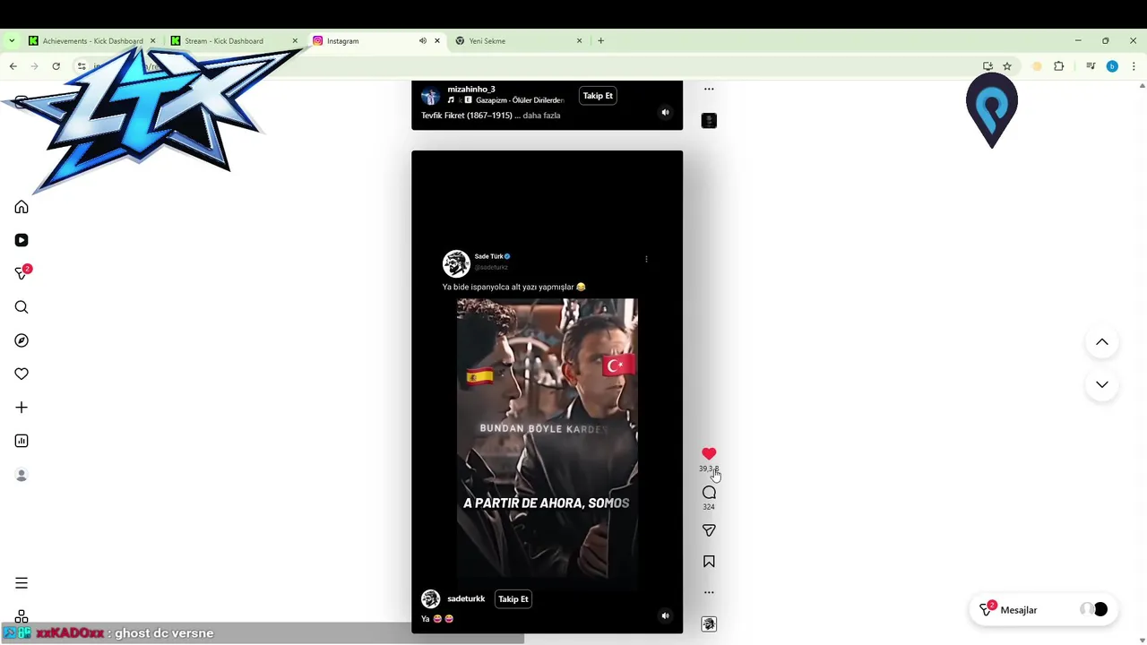Viewport: 1147px width, 645px height.
Task: Close the Instagram browser tab
Action: (x=437, y=40)
